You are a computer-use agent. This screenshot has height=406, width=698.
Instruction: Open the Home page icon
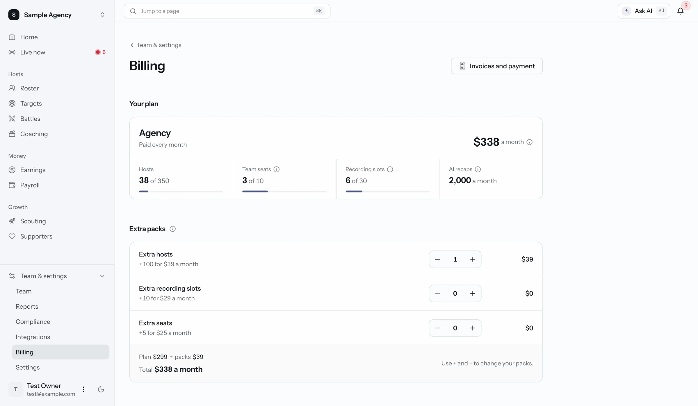(12, 37)
